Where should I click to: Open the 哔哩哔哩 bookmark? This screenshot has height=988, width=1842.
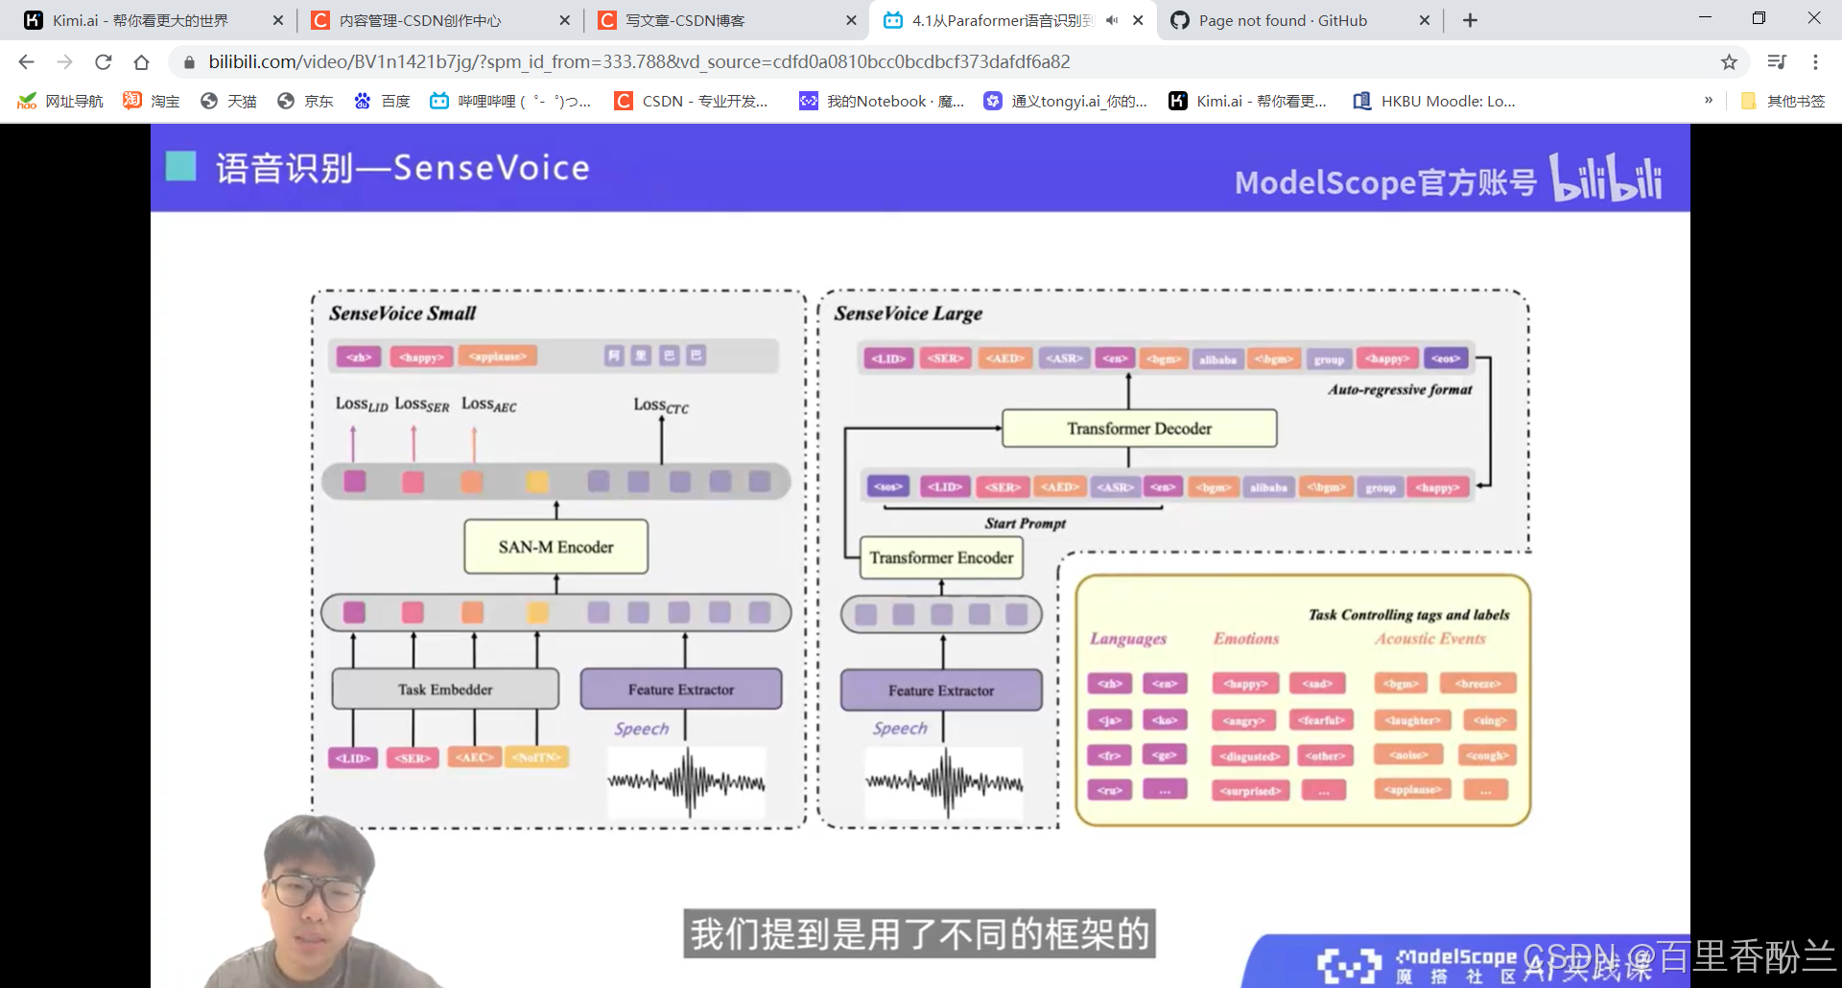point(510,101)
